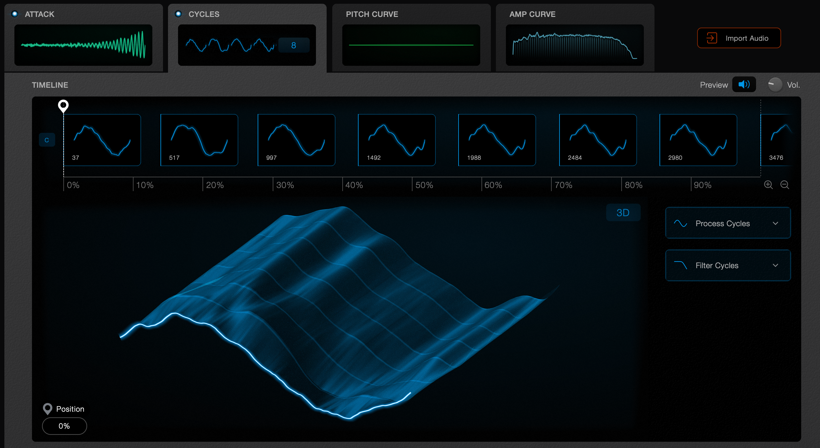Click the Import Audio button
The image size is (820, 448).
point(739,38)
